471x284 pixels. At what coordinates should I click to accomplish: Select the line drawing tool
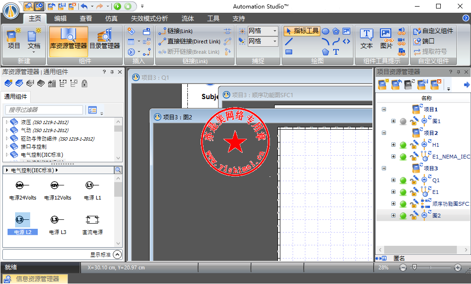289,42
